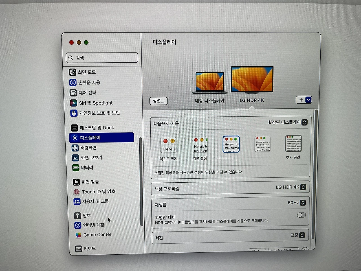Select the 키보드 keyboard icon
The width and height of the screenshot is (361, 271).
(79, 249)
